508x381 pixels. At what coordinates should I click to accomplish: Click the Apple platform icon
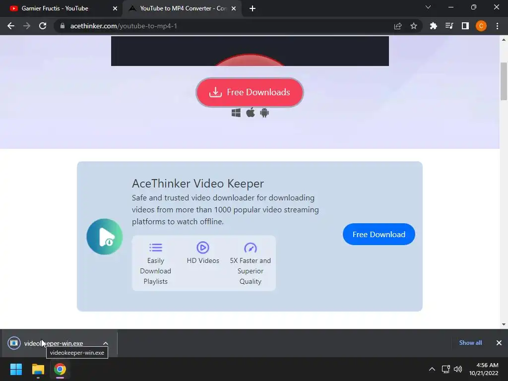(x=251, y=113)
